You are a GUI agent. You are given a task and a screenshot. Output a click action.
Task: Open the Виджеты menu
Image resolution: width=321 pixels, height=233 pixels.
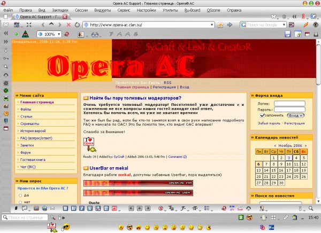pos(102,10)
